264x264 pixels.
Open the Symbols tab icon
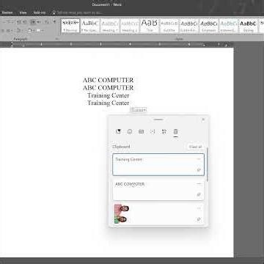pyautogui.click(x=164, y=131)
